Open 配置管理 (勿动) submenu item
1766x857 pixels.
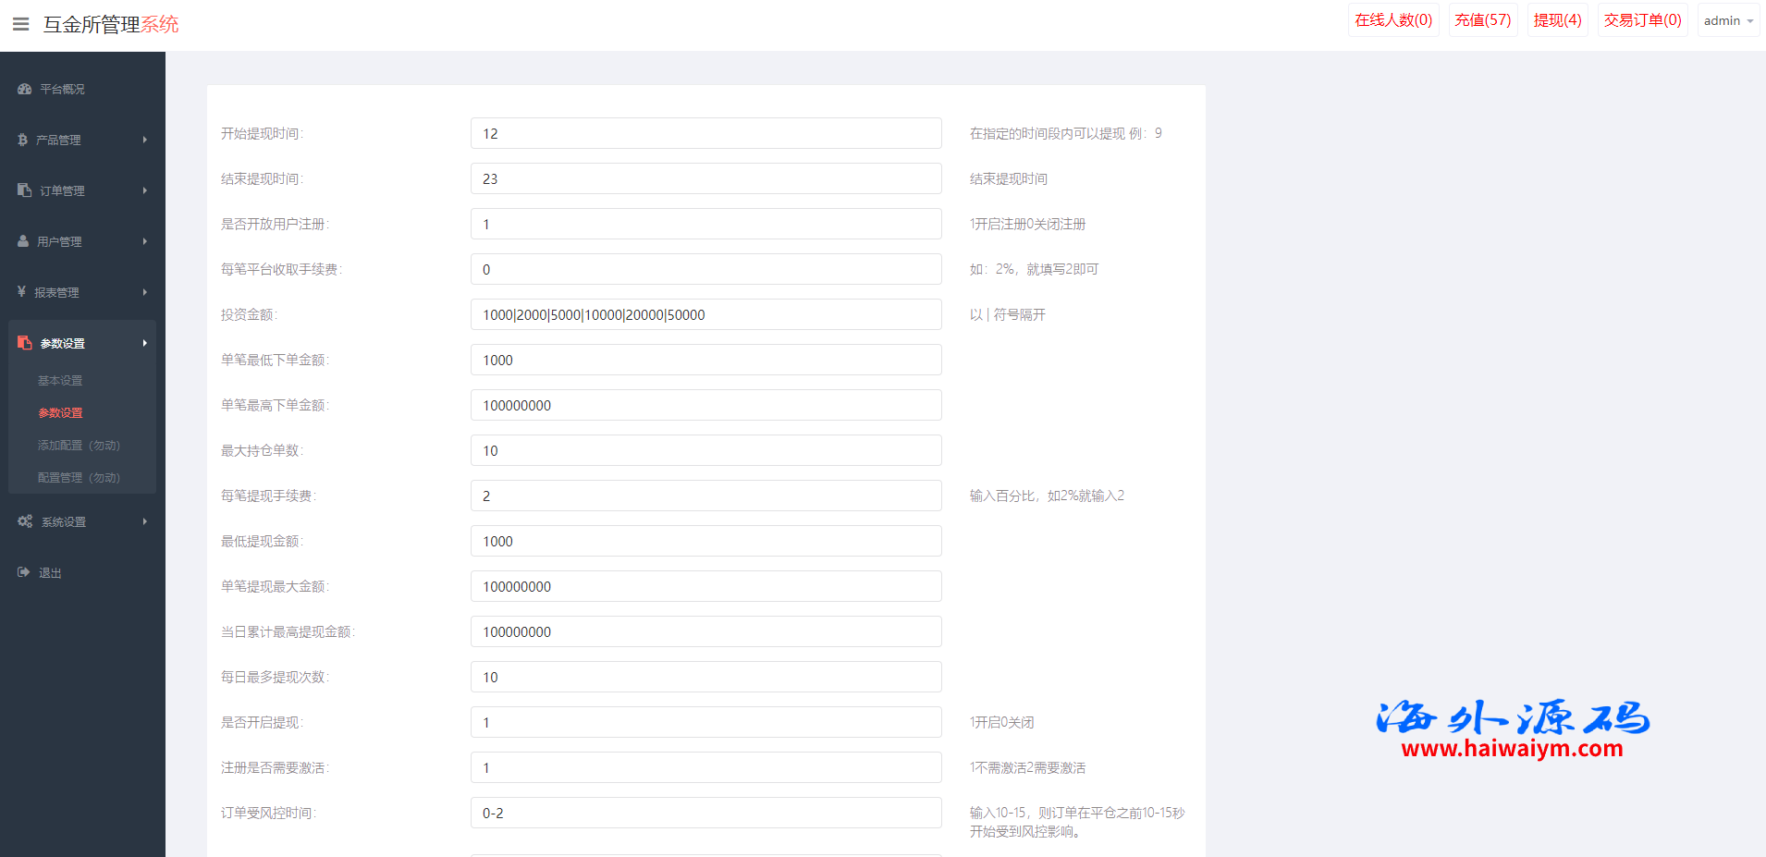[79, 478]
